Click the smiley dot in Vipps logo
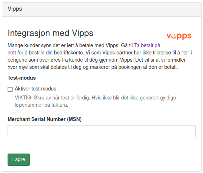 point(175,35)
